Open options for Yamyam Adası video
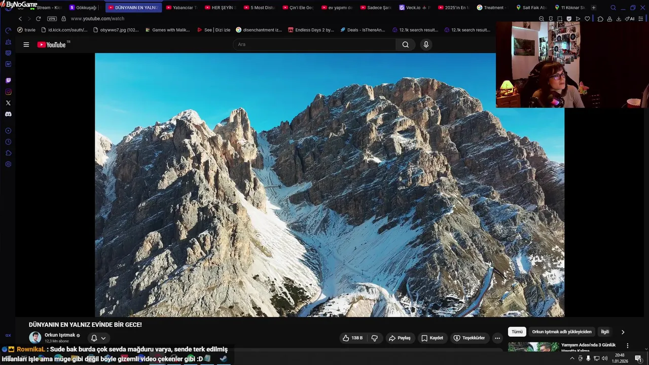The height and width of the screenshot is (365, 649). pyautogui.click(x=627, y=346)
